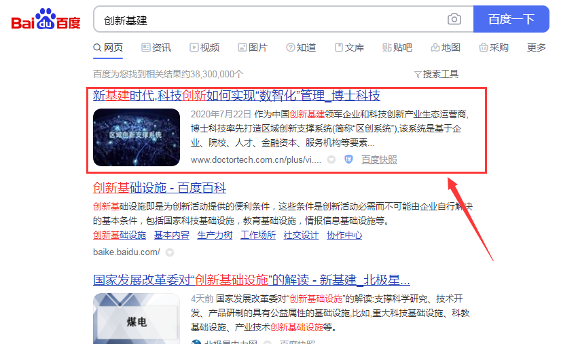578x344 pixels.
Task: Click the www.doctortech.com.cn URL link
Action: pos(256,160)
